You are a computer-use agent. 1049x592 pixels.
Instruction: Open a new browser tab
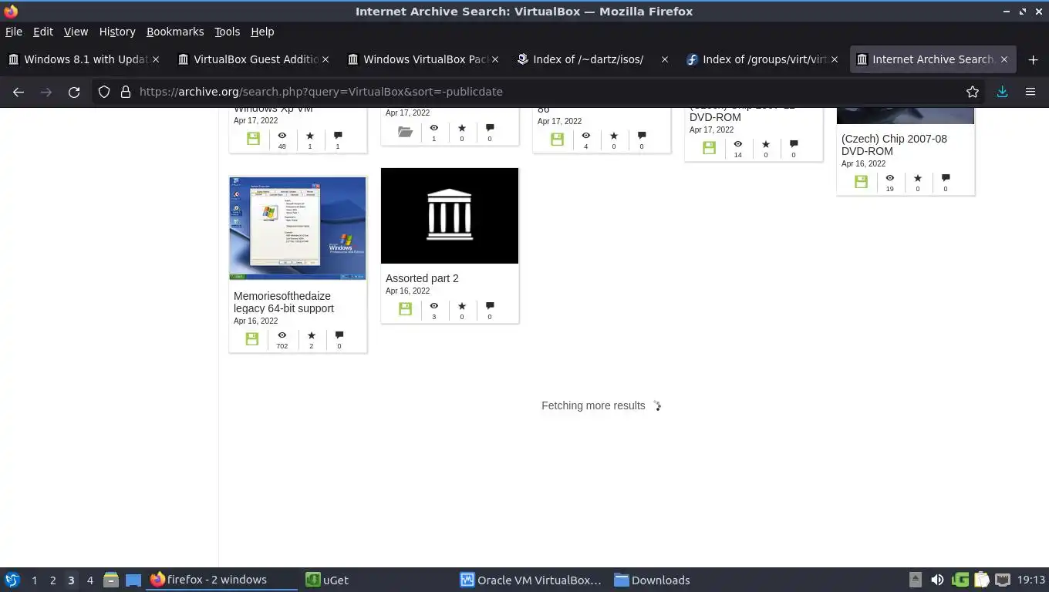pyautogui.click(x=1033, y=59)
